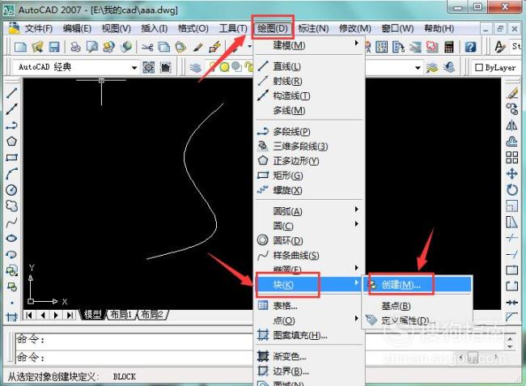Open the 格式(O) menu
Screen dimensions: 526x386
click(193, 28)
